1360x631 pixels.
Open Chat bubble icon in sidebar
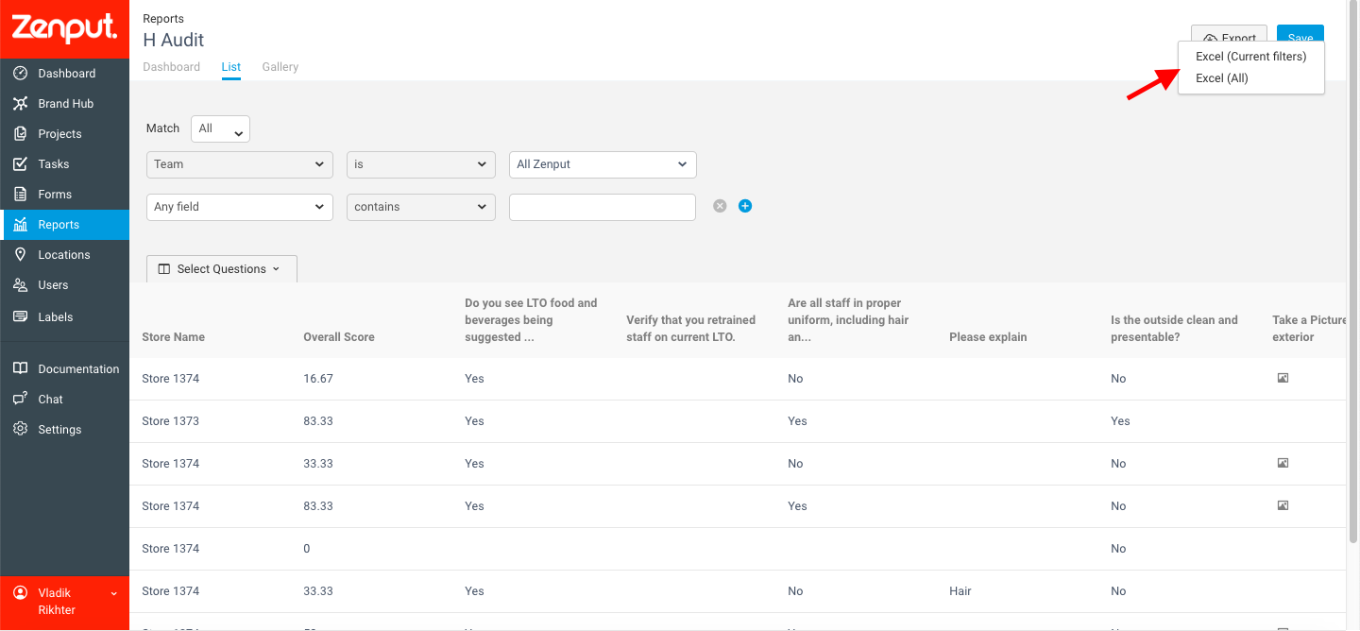click(20, 400)
